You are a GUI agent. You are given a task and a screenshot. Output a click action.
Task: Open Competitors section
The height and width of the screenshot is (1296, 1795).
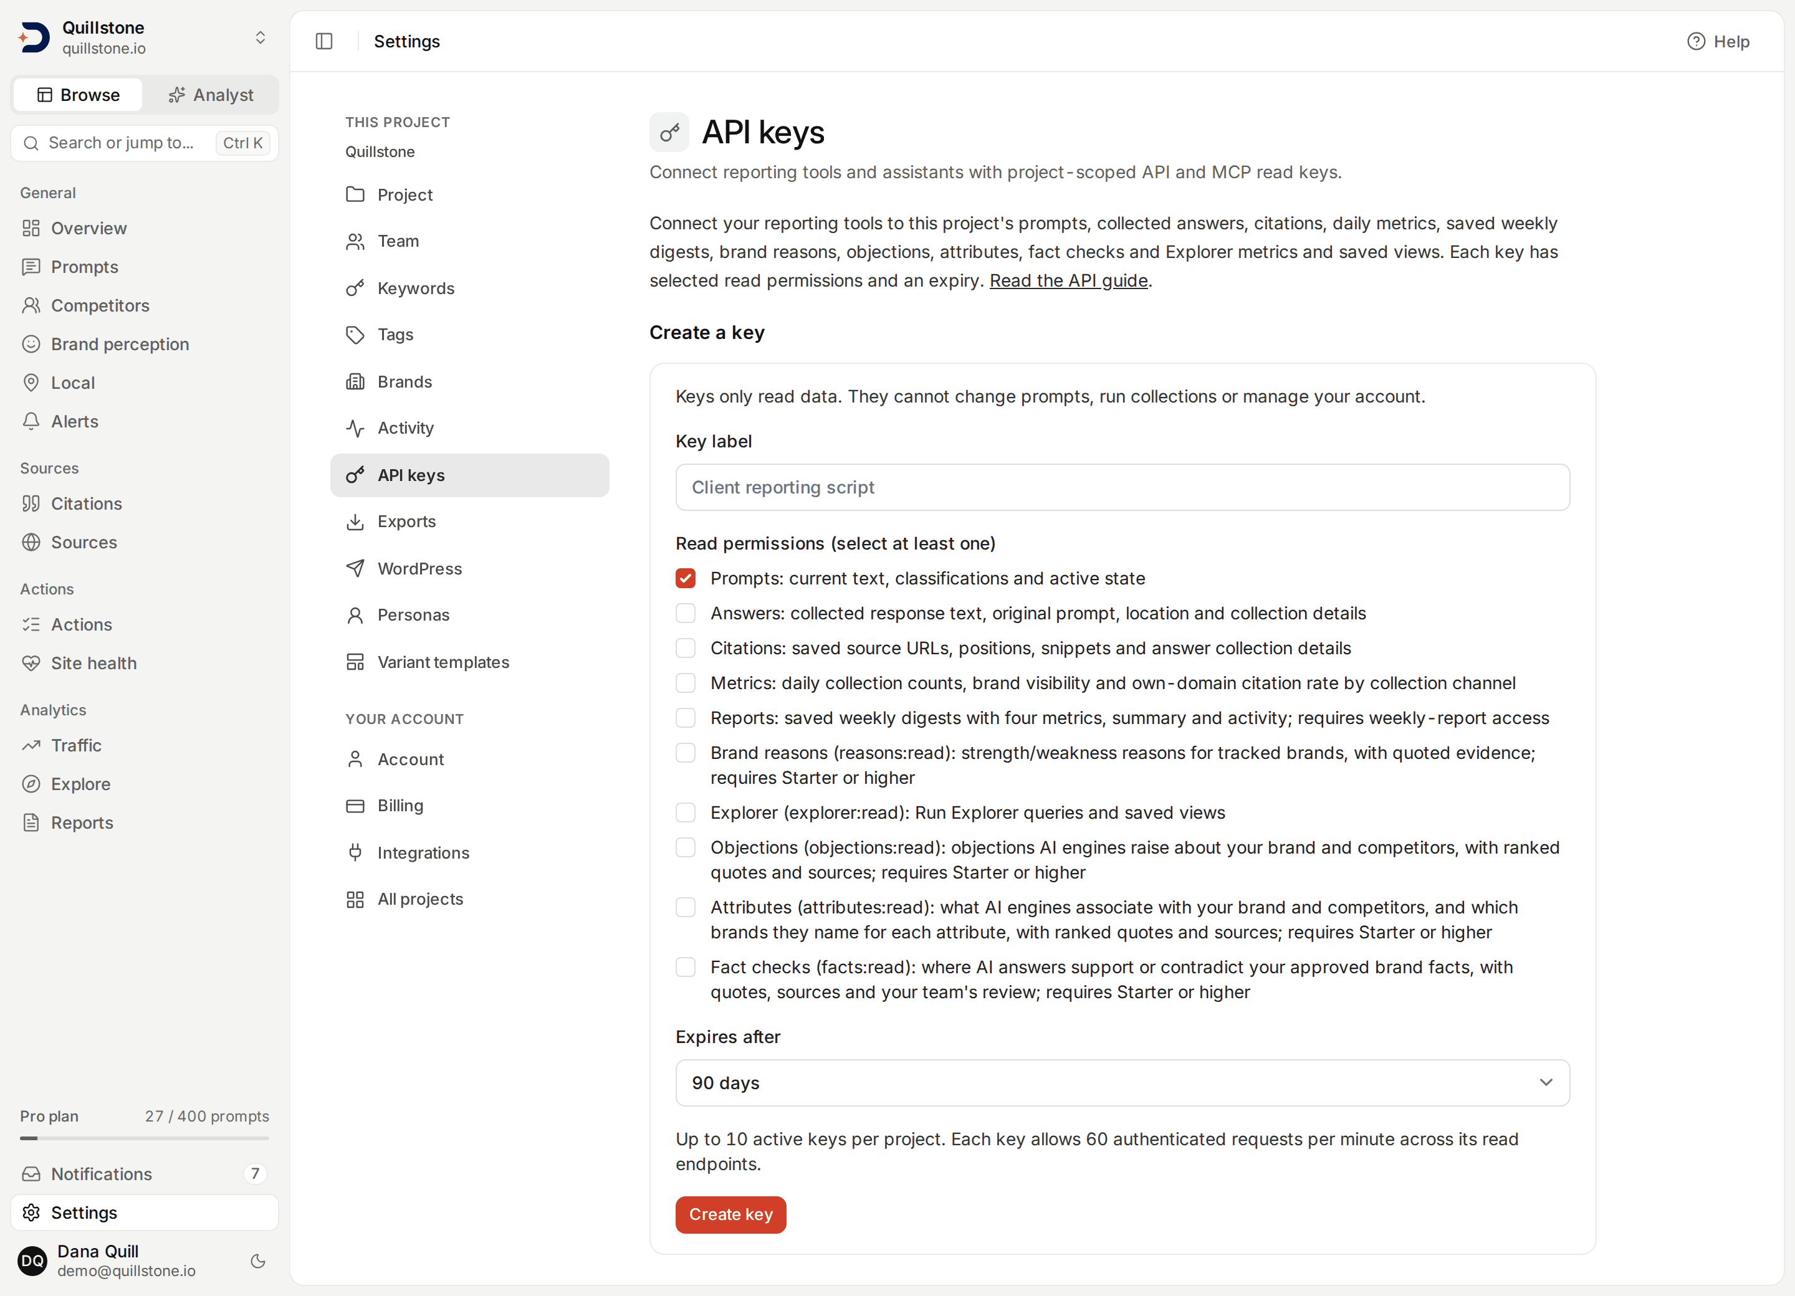[145, 305]
